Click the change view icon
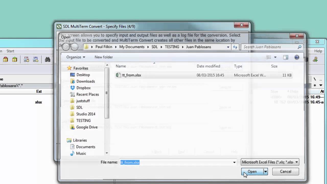 tap(268, 57)
